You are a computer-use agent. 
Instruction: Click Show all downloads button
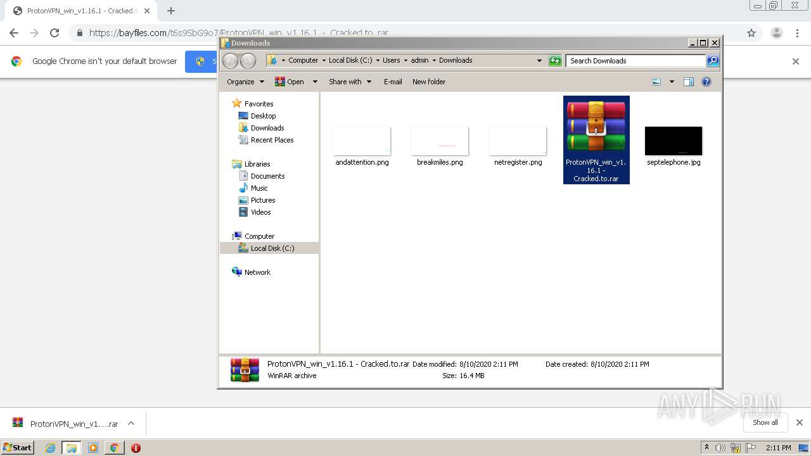click(765, 422)
